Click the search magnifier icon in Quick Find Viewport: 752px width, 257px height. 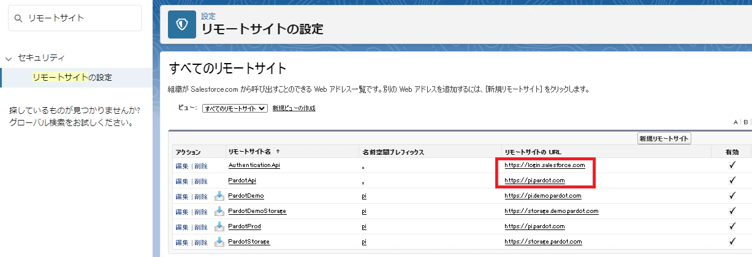pyautogui.click(x=18, y=18)
